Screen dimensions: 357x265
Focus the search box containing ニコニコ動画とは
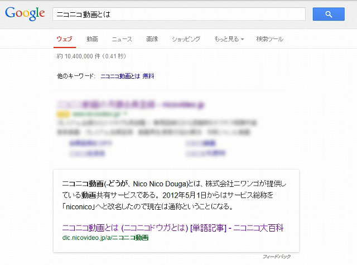(x=179, y=14)
